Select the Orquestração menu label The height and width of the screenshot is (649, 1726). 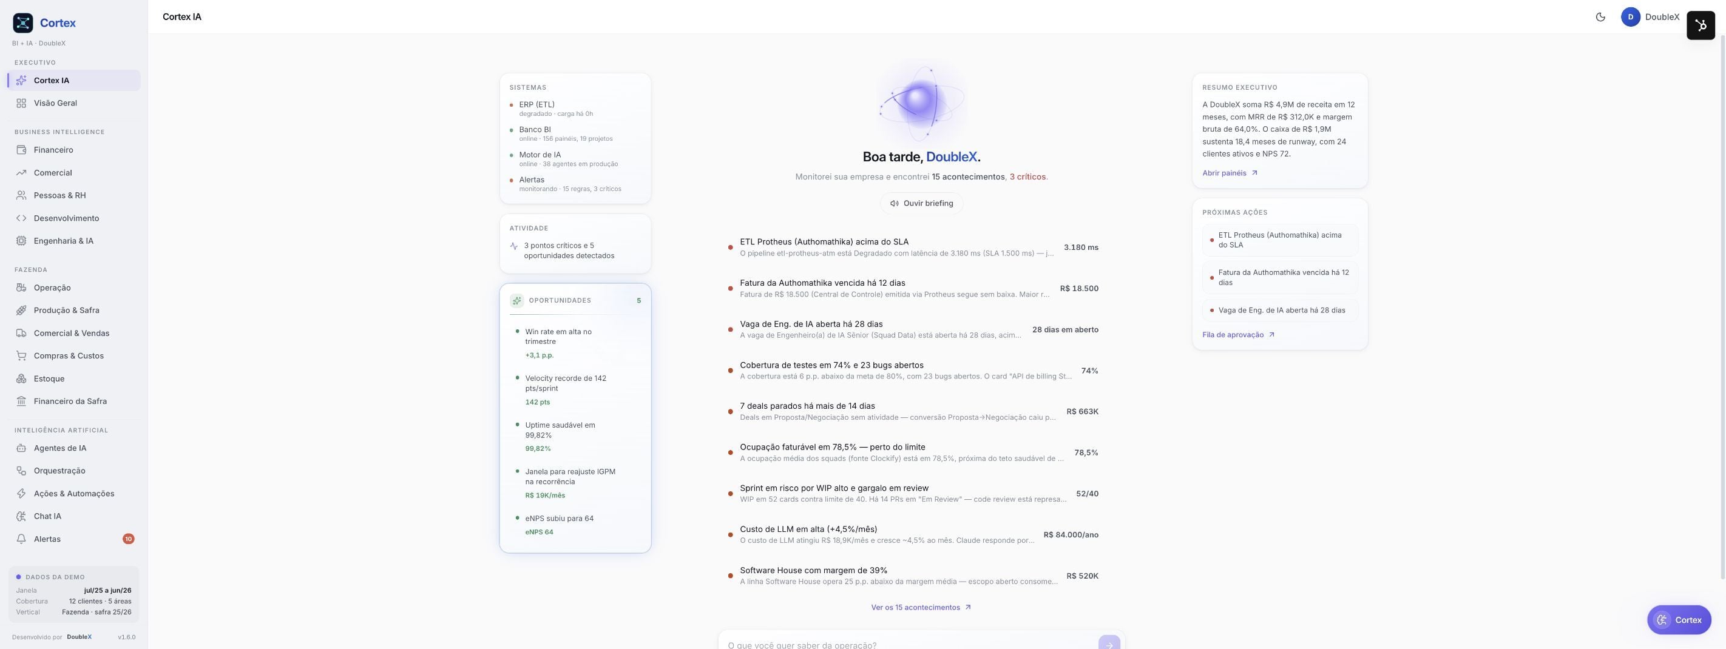(x=59, y=471)
